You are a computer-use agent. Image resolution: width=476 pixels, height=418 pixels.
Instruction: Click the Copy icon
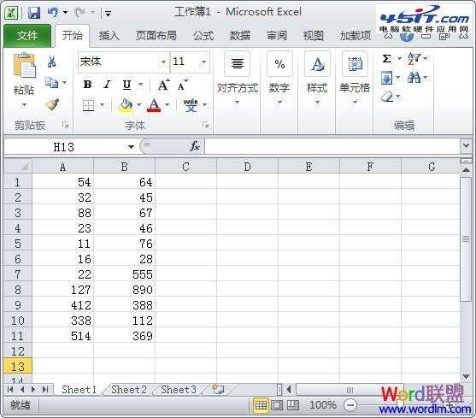[x=51, y=83]
